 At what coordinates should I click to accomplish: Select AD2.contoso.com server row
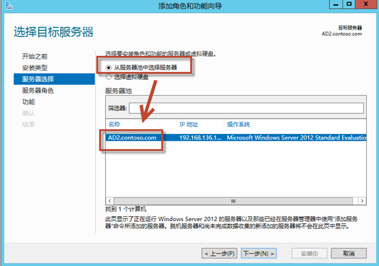[x=236, y=137]
